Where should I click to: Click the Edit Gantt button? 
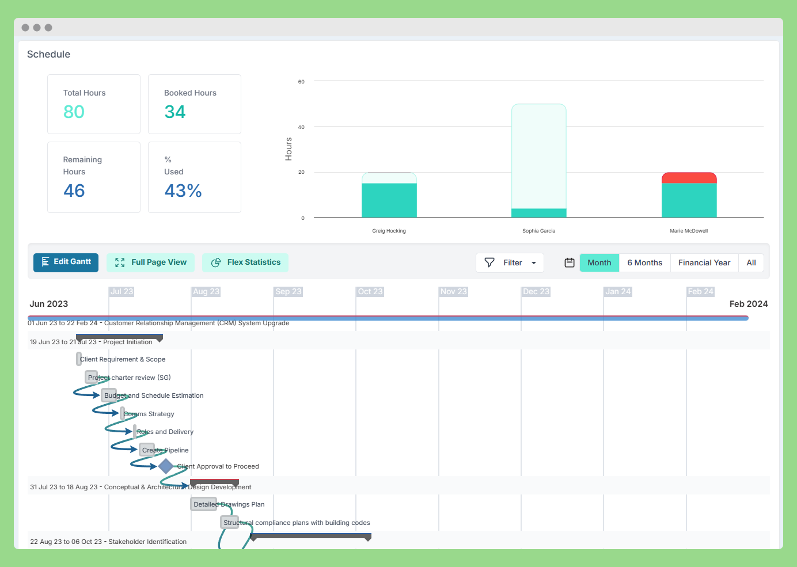(x=66, y=262)
